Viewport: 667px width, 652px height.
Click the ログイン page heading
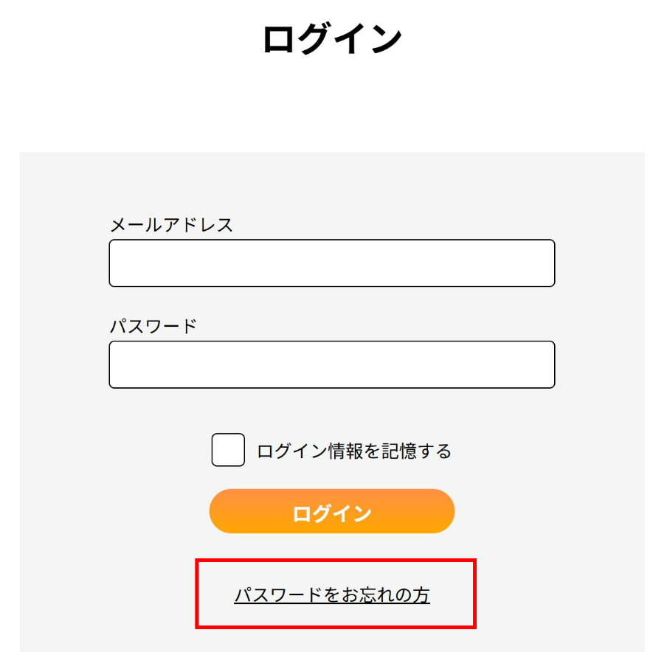(333, 34)
